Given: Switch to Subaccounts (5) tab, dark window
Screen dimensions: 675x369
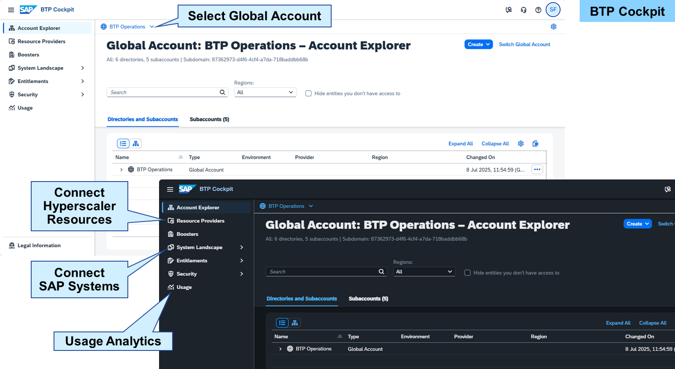Looking at the screenshot, I should (x=368, y=299).
